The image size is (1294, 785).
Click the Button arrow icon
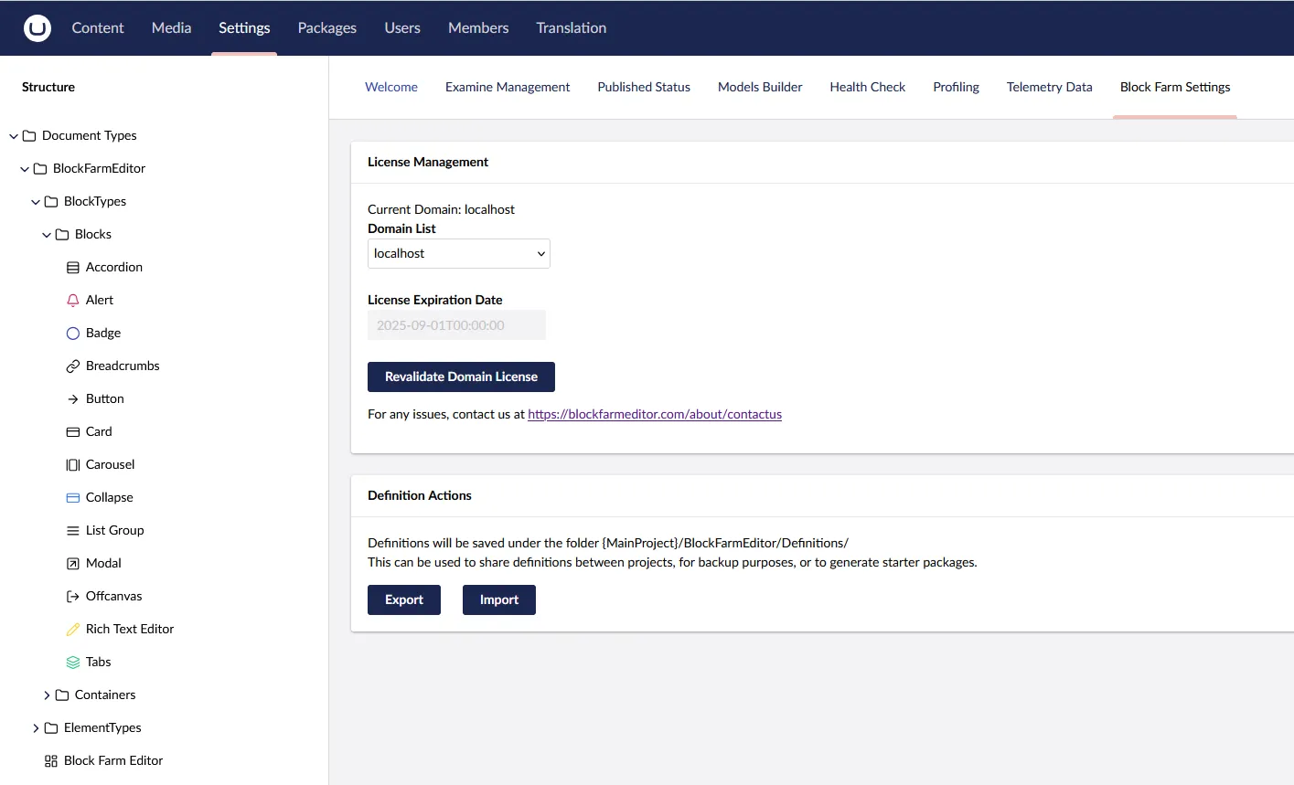73,399
